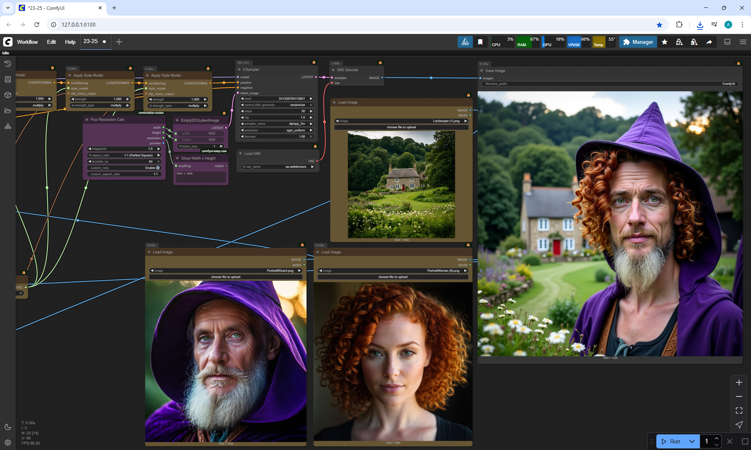Open the workflows folder sidebar icon
Screen dimensions: 751x450
(7, 111)
